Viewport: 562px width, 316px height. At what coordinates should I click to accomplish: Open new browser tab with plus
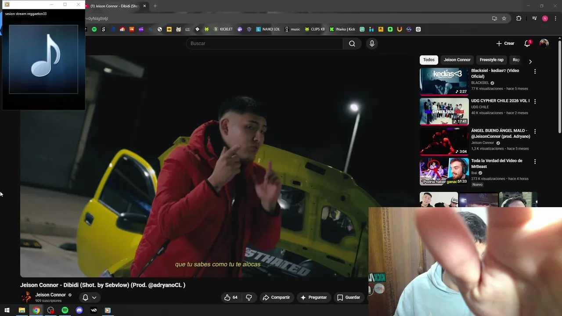(x=155, y=6)
